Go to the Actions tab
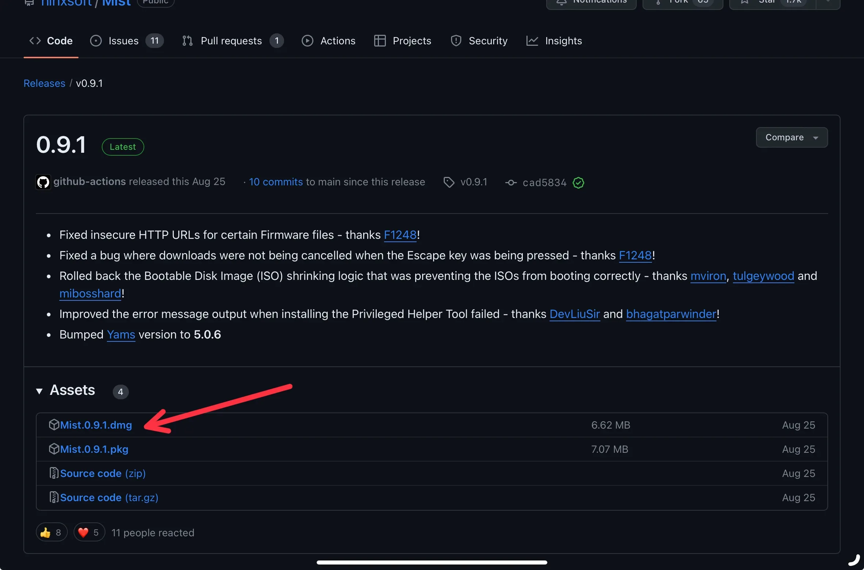864x570 pixels. pos(328,41)
